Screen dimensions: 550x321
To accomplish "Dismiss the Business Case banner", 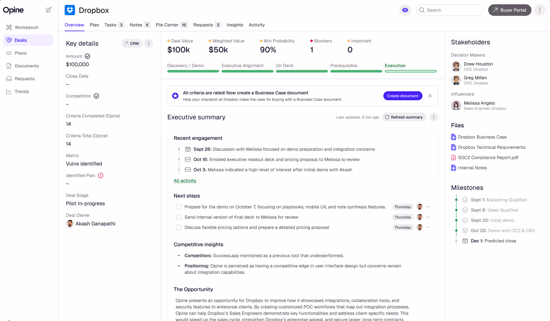I will [430, 96].
